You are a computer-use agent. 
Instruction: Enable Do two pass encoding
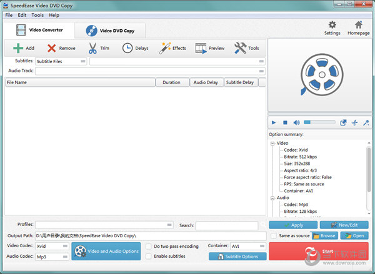point(149,247)
